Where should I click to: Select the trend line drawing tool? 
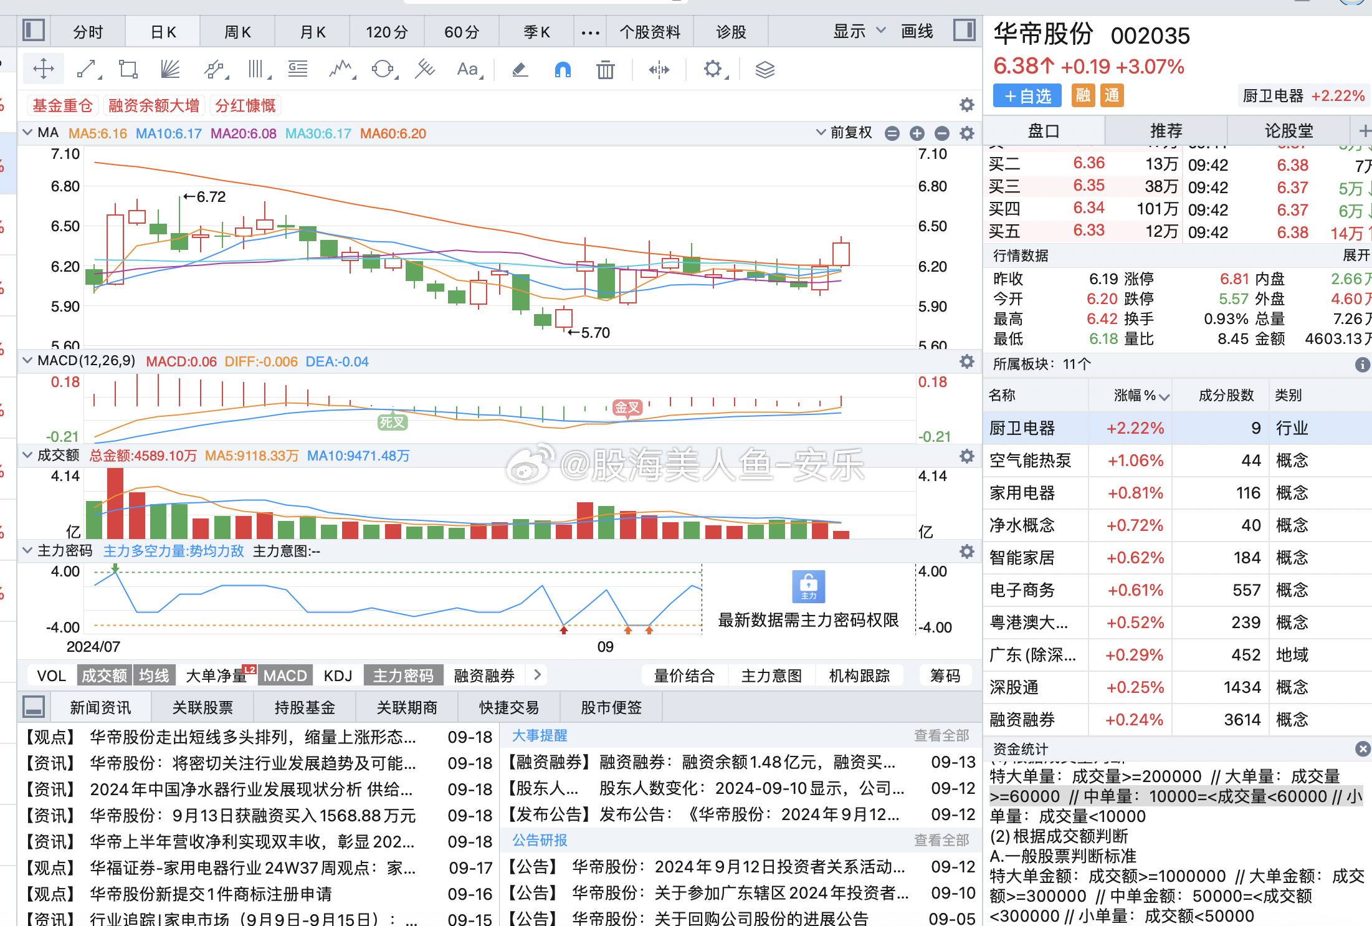tap(88, 69)
